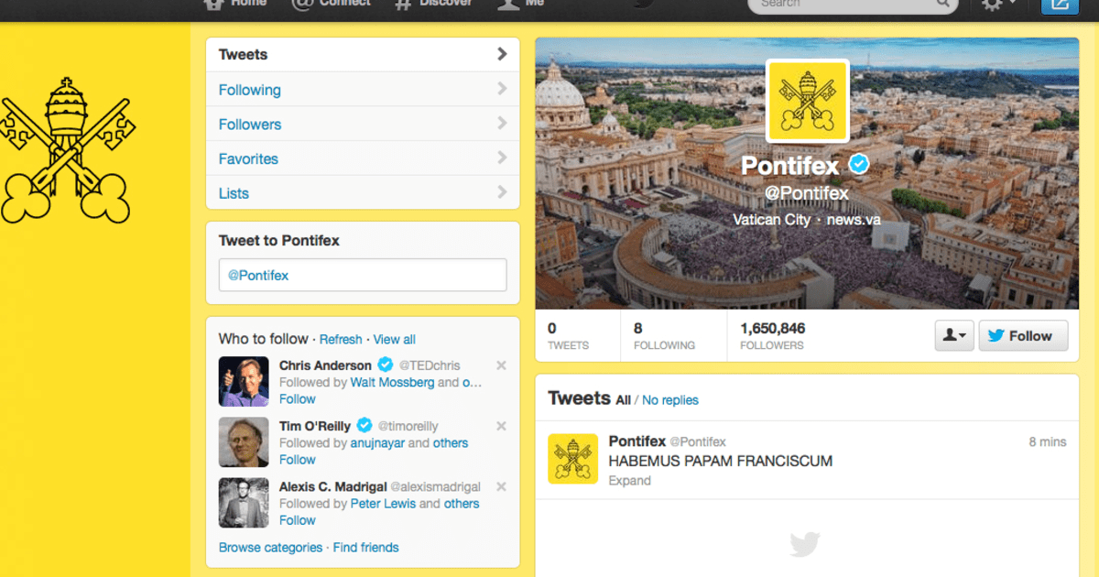Click the crossed-keys Pontifex avatar
Viewport: 1099px width, 577px height.
pos(807,101)
